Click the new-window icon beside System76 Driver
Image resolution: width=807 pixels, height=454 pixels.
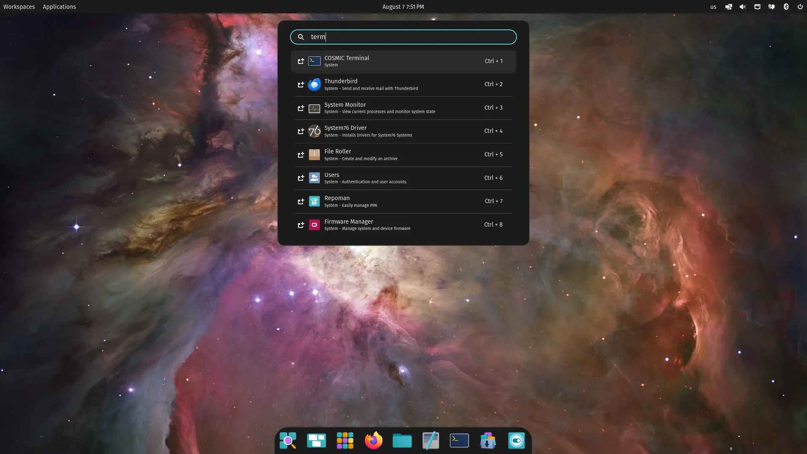[x=301, y=131]
